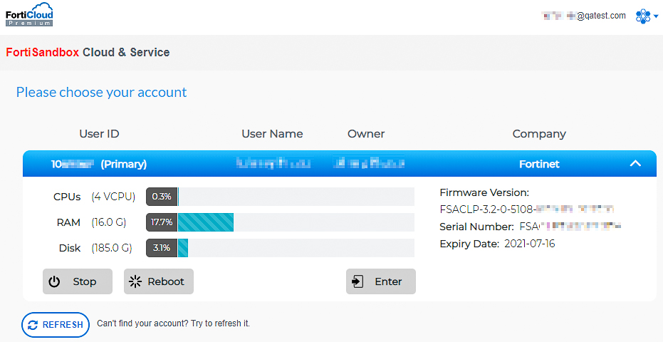Click the FSACLP-3.2-0-5108 firmware text

[527, 209]
